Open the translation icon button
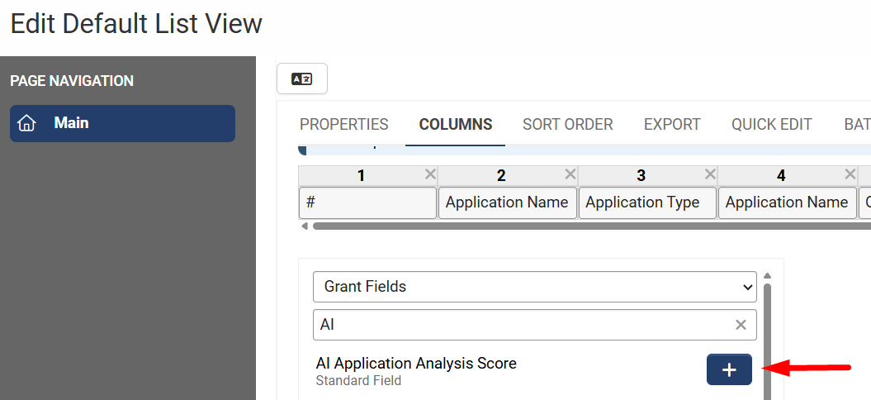871x400 pixels. [302, 79]
